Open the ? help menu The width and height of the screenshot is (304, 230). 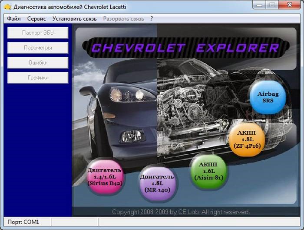(x=152, y=19)
